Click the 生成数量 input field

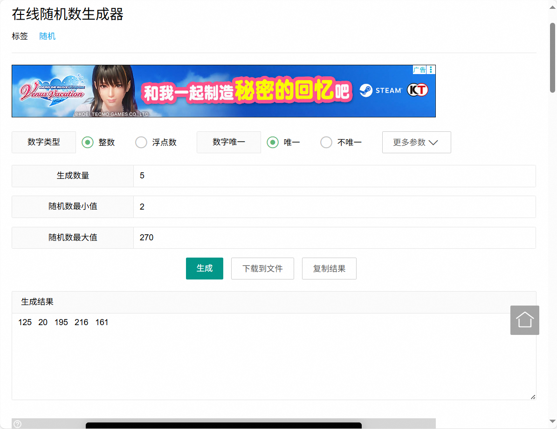[x=334, y=176]
